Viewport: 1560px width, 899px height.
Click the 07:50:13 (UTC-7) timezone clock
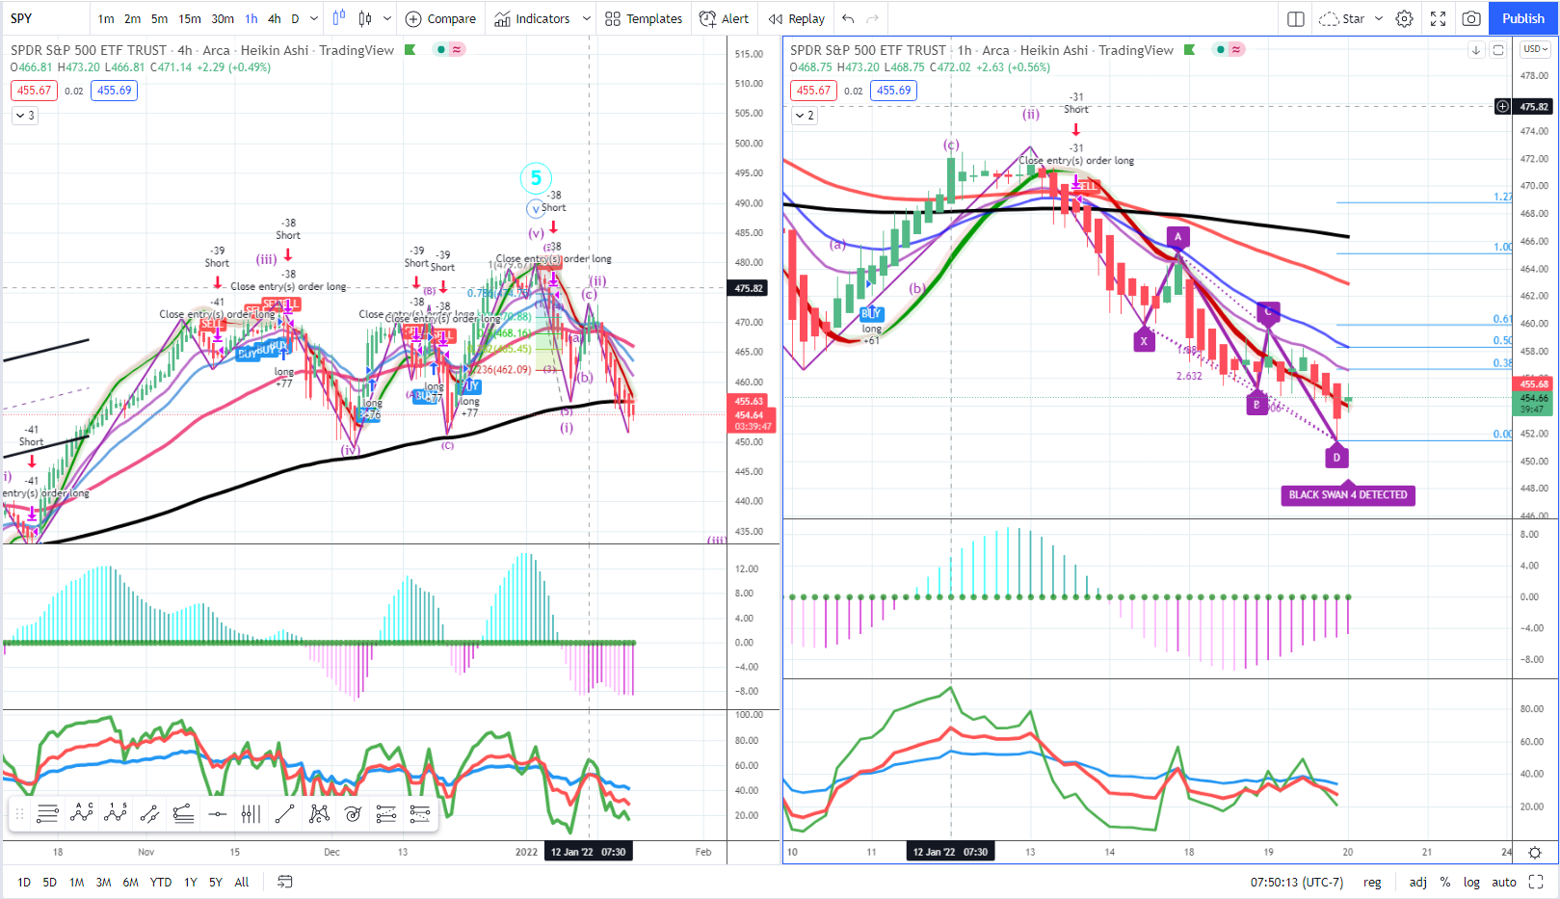(x=1297, y=882)
